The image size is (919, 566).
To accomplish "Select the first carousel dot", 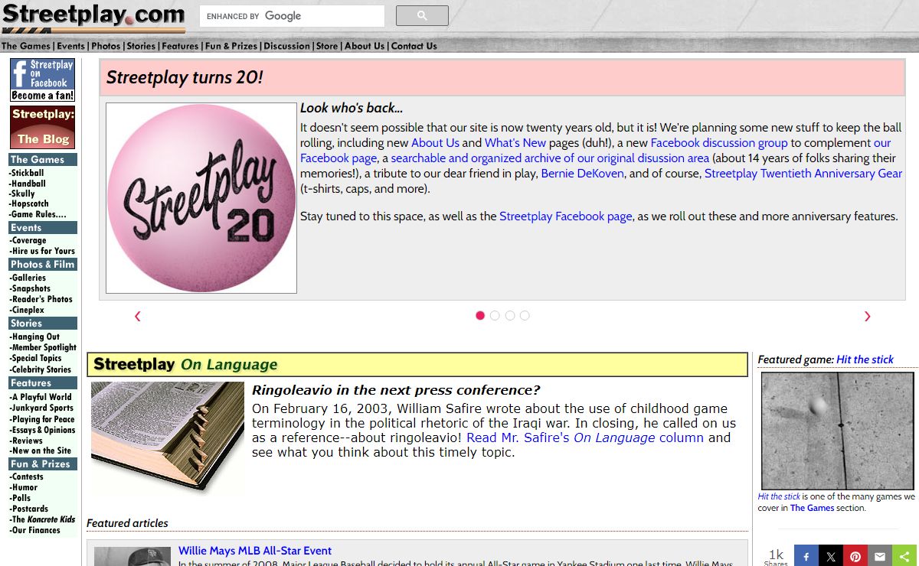I will [x=480, y=315].
